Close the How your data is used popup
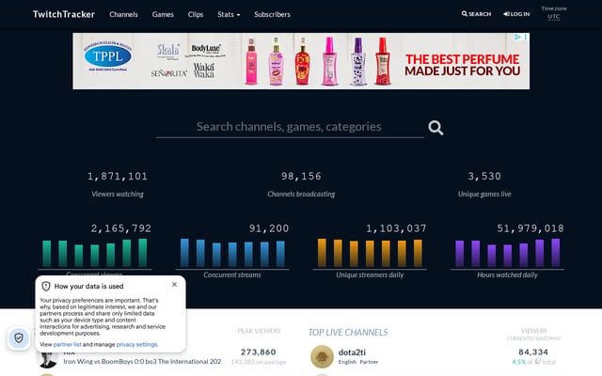The image size is (602, 376). click(x=174, y=284)
